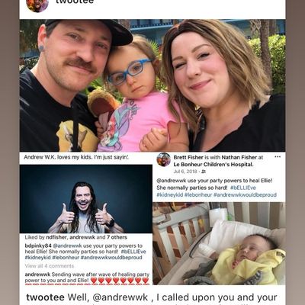
Task: Open the three-dot post options menu
Action: point(278,157)
